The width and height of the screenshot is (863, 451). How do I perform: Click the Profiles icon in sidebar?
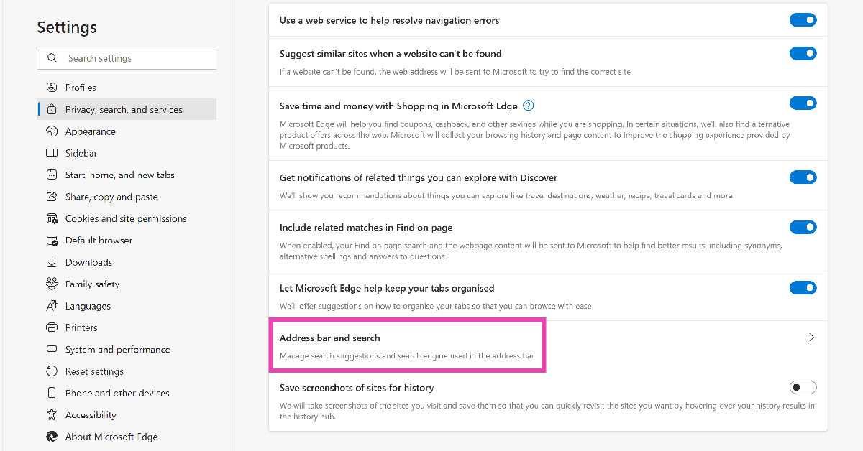[52, 88]
